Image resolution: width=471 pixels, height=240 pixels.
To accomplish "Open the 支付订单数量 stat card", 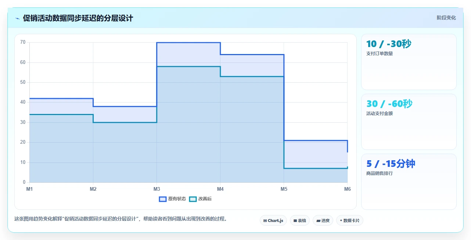I will click(x=409, y=62).
